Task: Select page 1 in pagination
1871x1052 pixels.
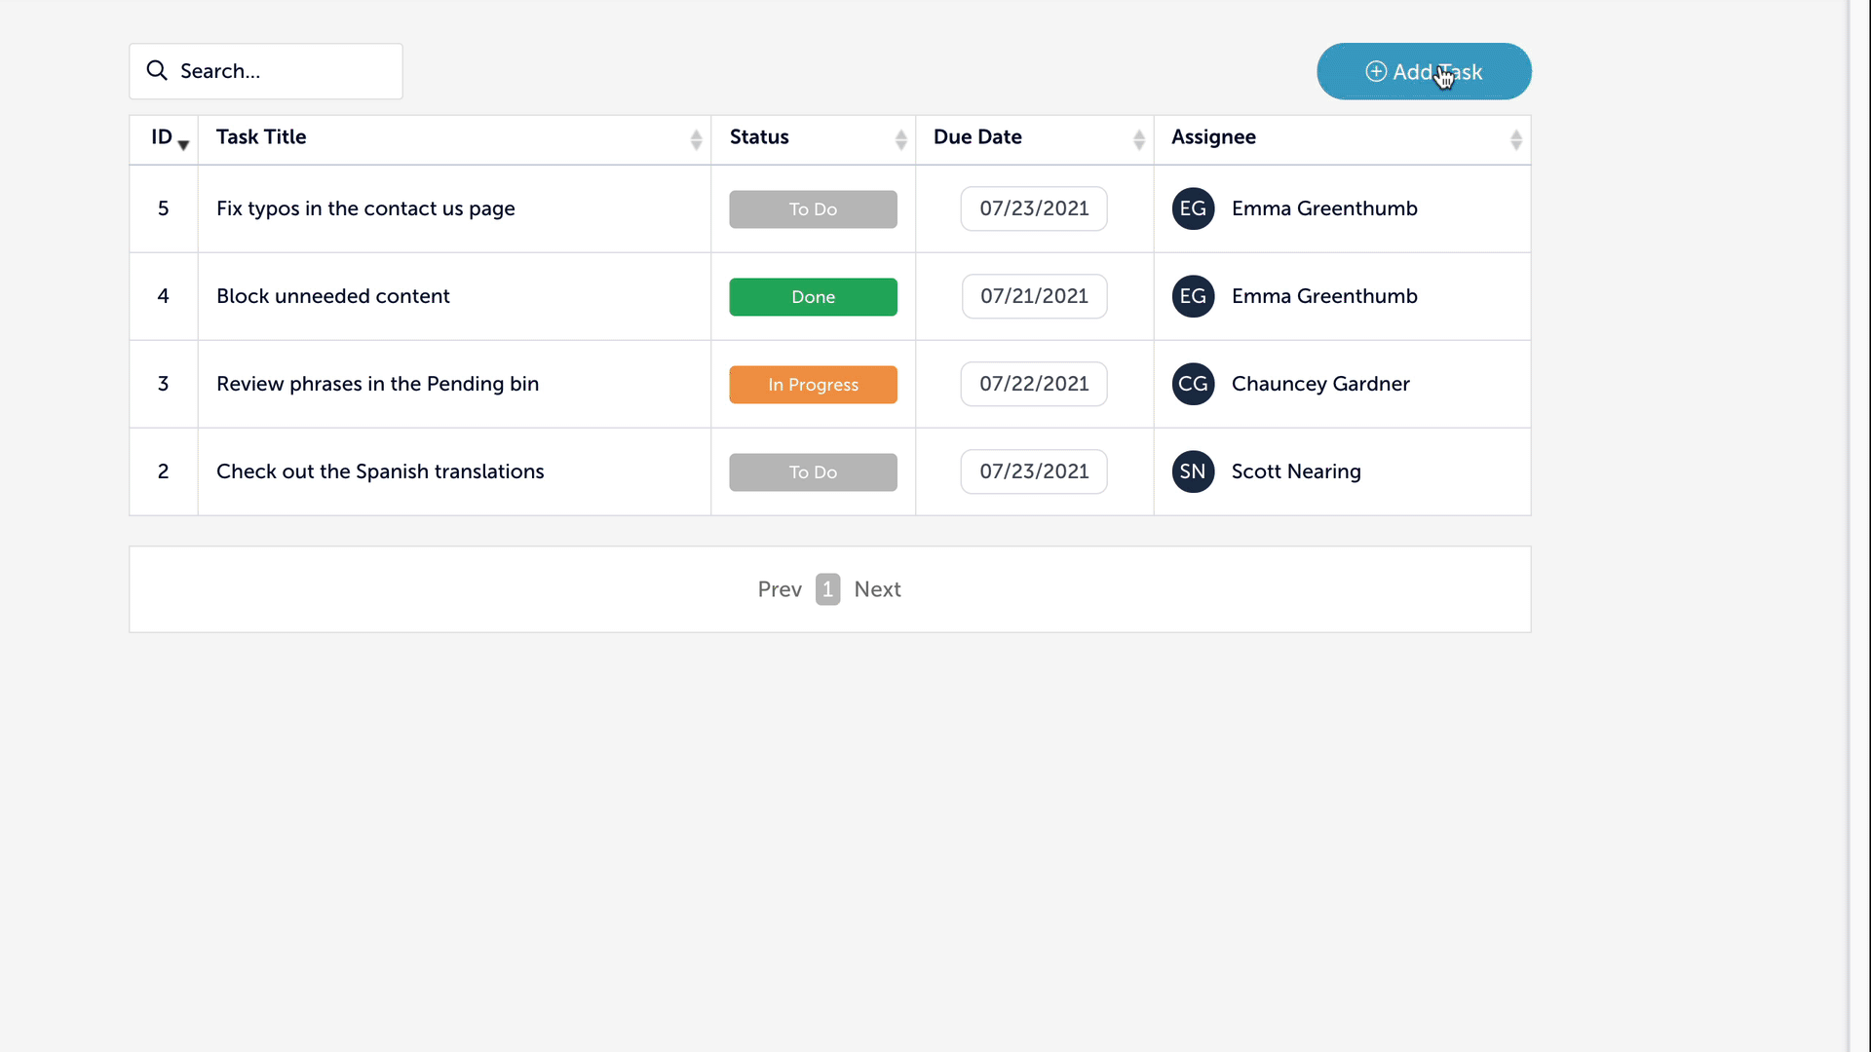Action: [x=827, y=589]
